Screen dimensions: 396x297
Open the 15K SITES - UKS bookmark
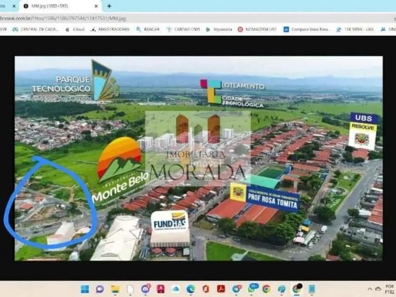click(x=355, y=29)
